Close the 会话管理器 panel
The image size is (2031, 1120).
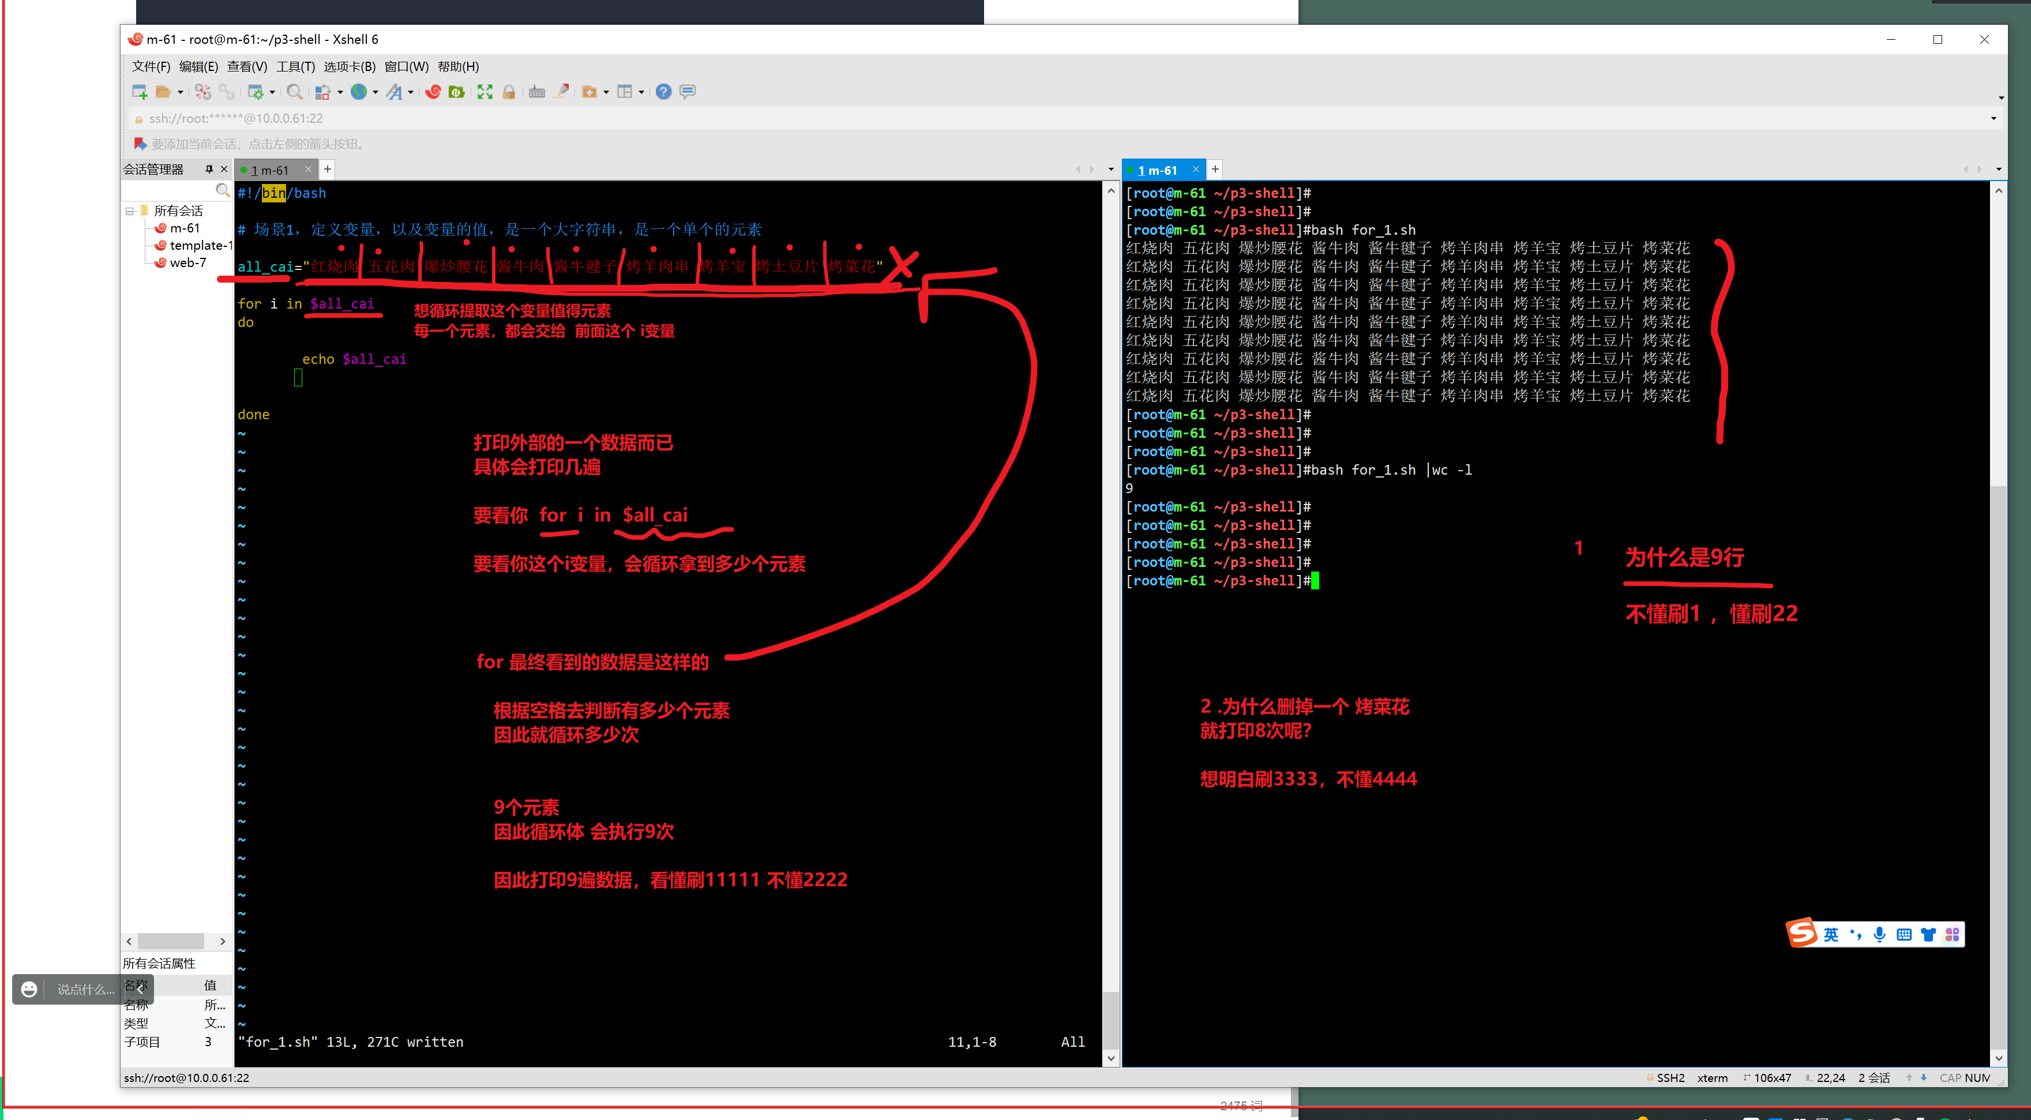pos(224,170)
